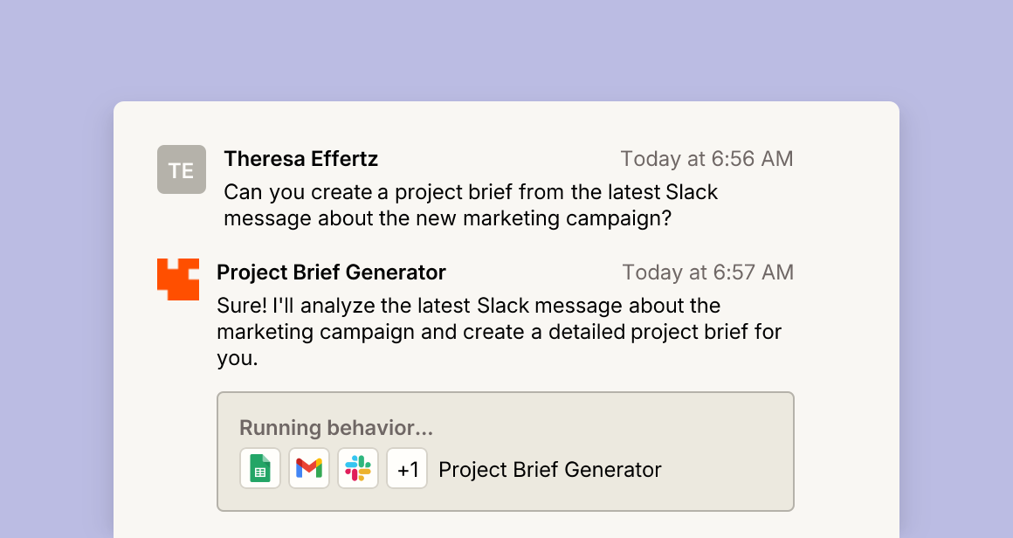Click Project Brief Generator label in behavior card

(x=550, y=470)
